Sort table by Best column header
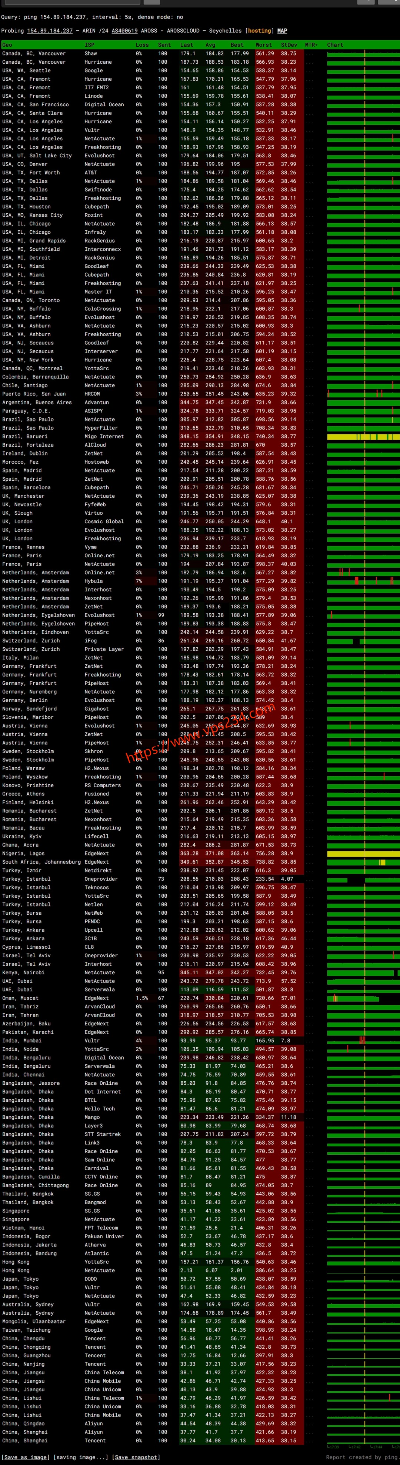 click(237, 45)
